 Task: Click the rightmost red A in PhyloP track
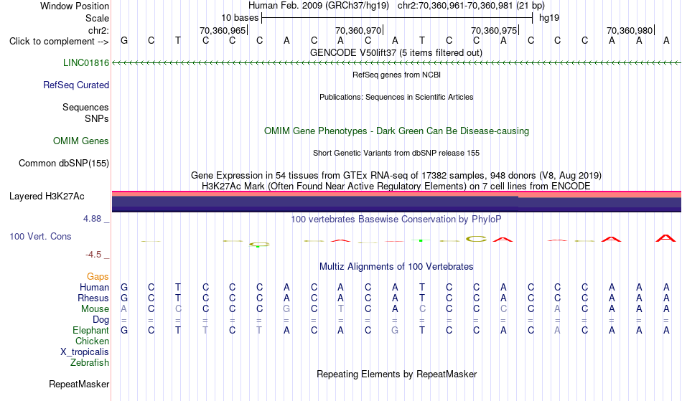[x=665, y=237]
